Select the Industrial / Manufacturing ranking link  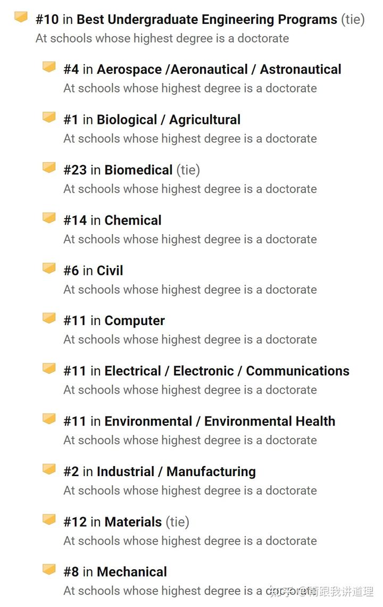point(176,472)
